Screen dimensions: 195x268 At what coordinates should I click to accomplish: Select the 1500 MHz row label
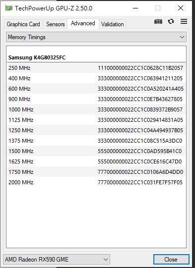(x=21, y=151)
